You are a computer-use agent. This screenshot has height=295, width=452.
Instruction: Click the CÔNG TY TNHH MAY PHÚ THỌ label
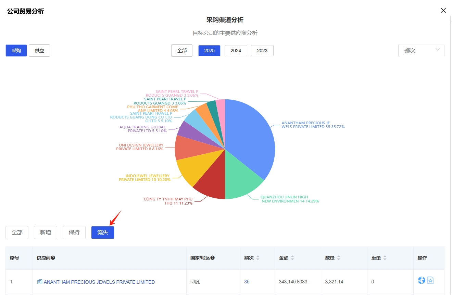coord(168,201)
